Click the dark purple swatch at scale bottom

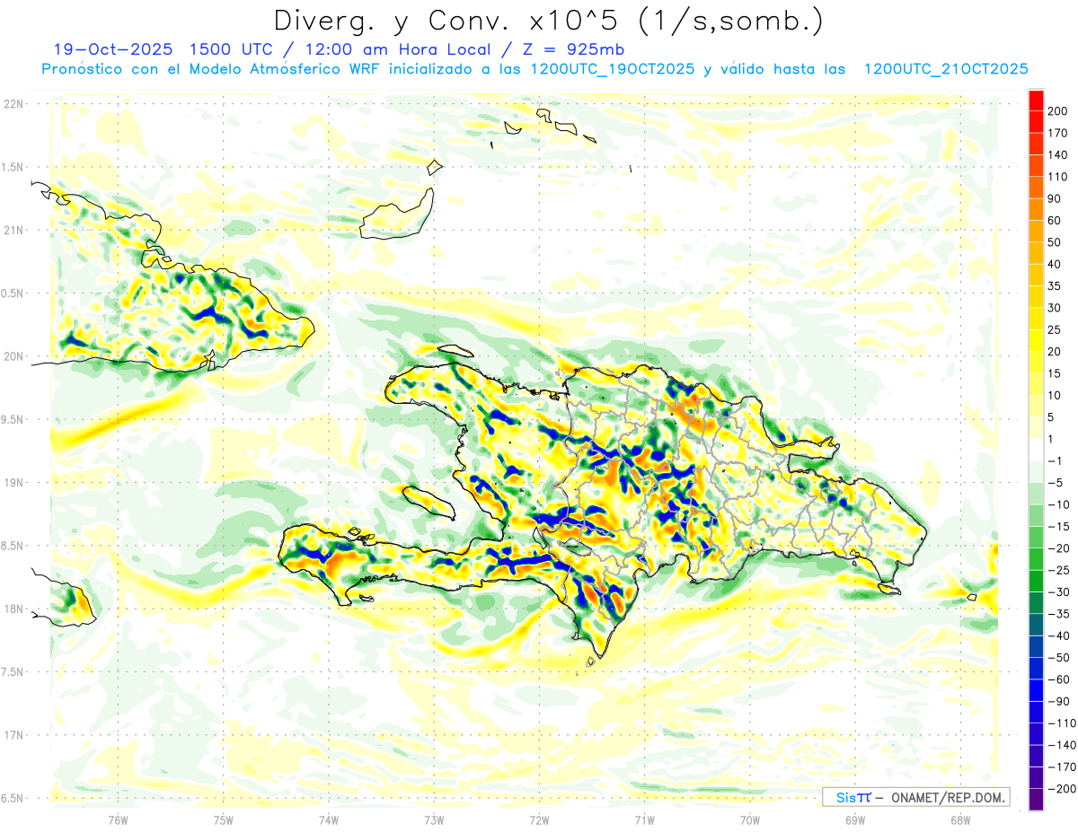[x=1036, y=799]
